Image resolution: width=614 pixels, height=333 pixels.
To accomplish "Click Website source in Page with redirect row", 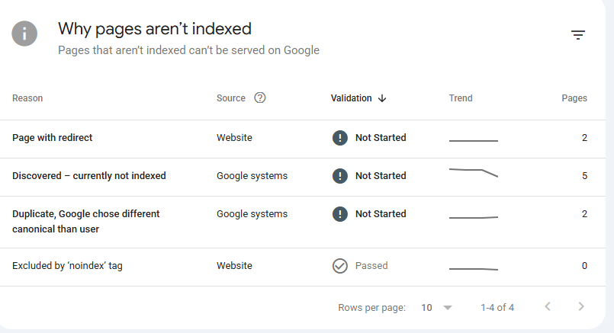I will click(x=234, y=138).
